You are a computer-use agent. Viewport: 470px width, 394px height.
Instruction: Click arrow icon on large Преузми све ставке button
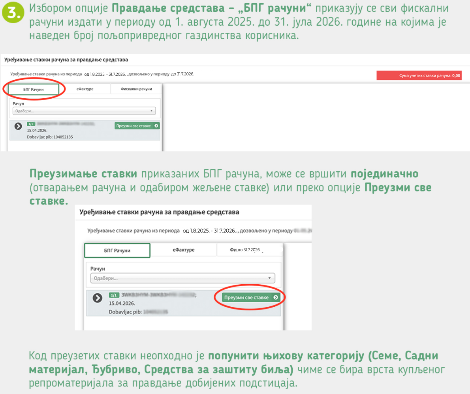275,298
